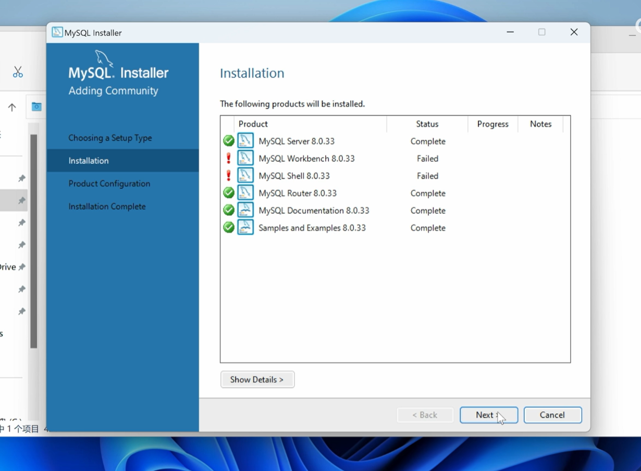
Task: Select the MySQL Shell 8.0.33 row text
Action: click(294, 175)
